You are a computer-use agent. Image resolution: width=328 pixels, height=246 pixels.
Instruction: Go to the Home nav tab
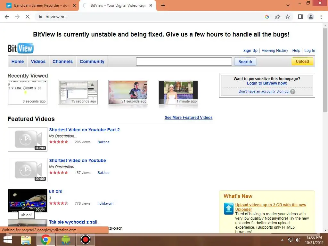pyautogui.click(x=18, y=61)
